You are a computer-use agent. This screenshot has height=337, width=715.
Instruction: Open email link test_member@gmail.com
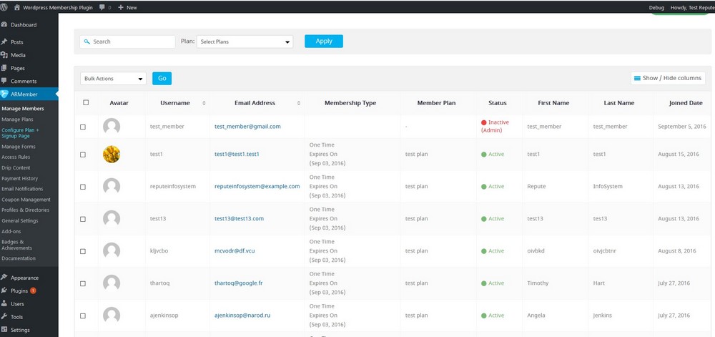(247, 127)
